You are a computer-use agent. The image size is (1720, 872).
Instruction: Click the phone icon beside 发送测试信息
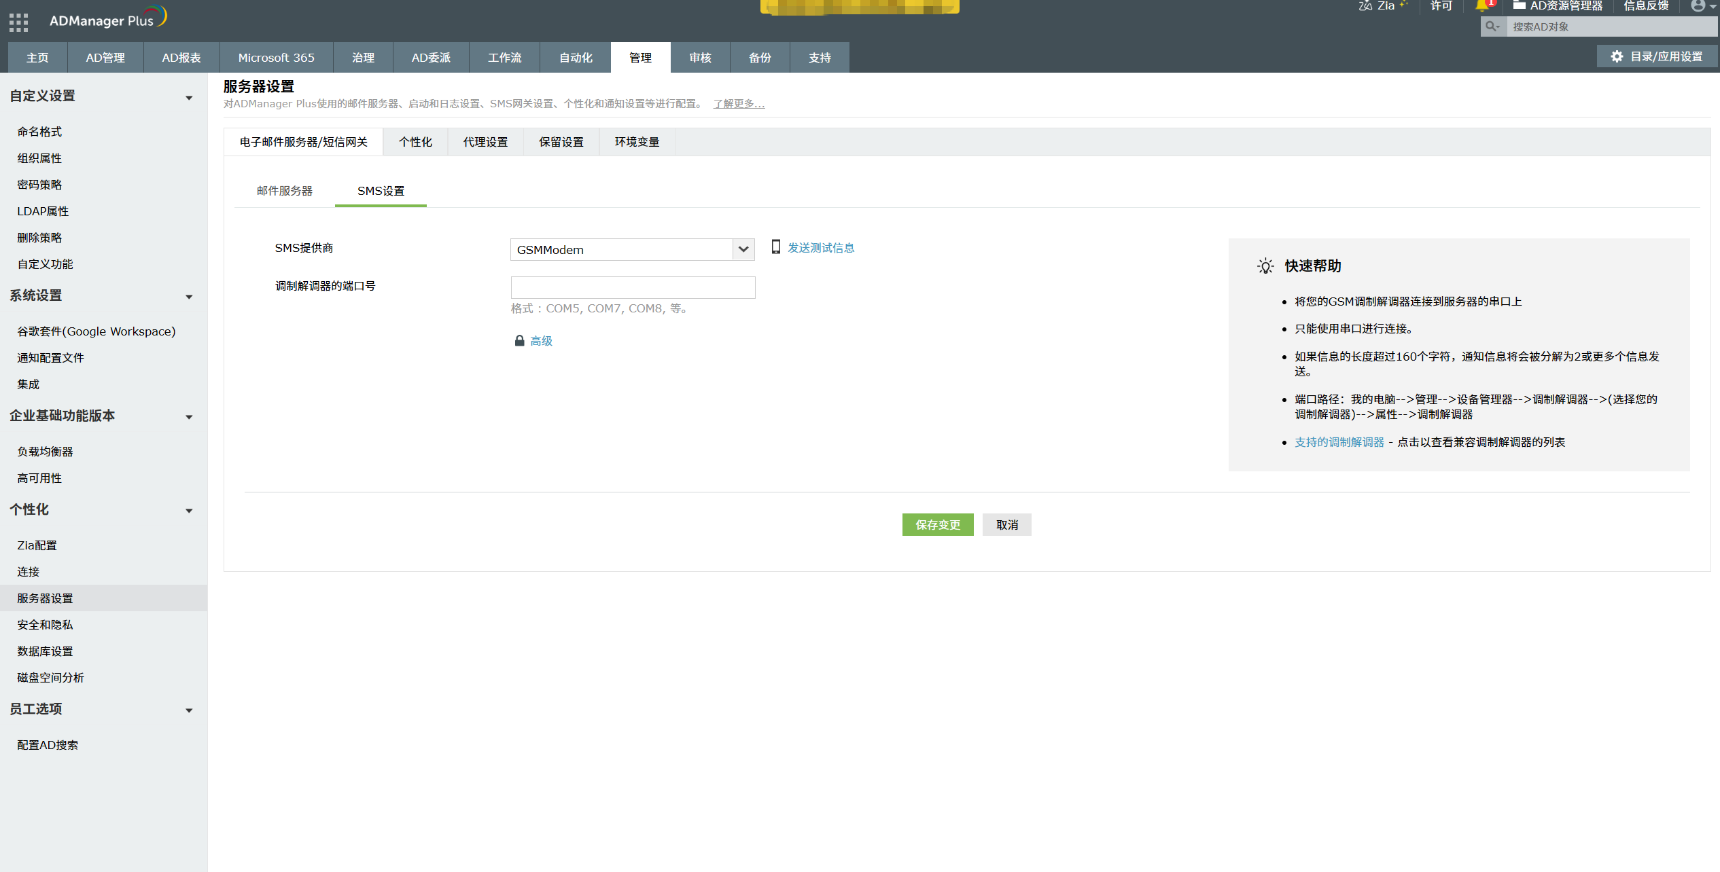(775, 247)
